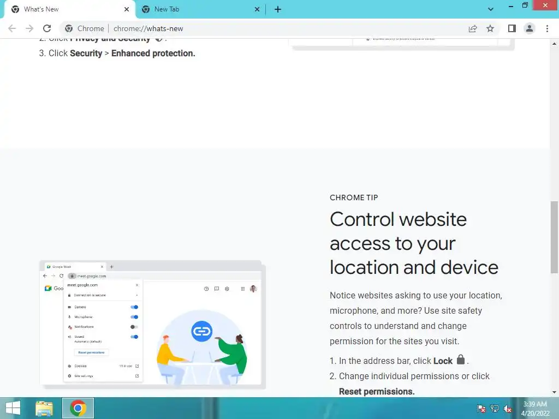Click the forward navigation arrow
The height and width of the screenshot is (419, 559).
(x=29, y=28)
